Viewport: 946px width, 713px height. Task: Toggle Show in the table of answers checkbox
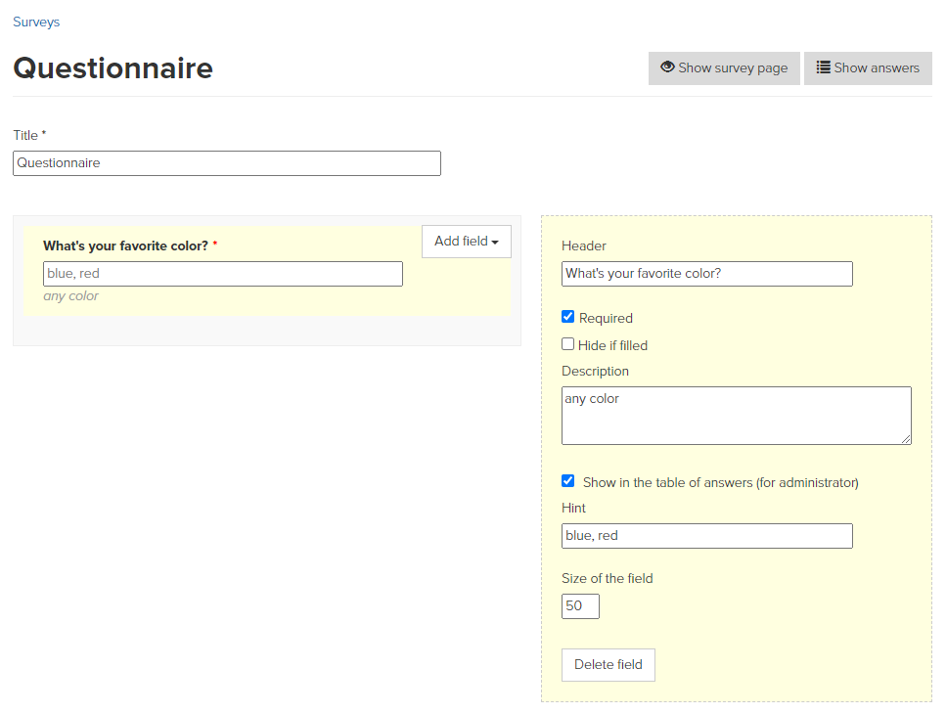click(567, 481)
